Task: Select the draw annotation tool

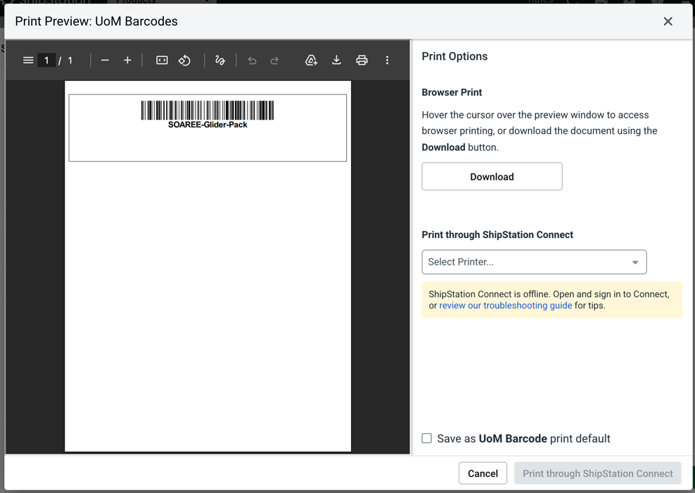Action: point(220,61)
